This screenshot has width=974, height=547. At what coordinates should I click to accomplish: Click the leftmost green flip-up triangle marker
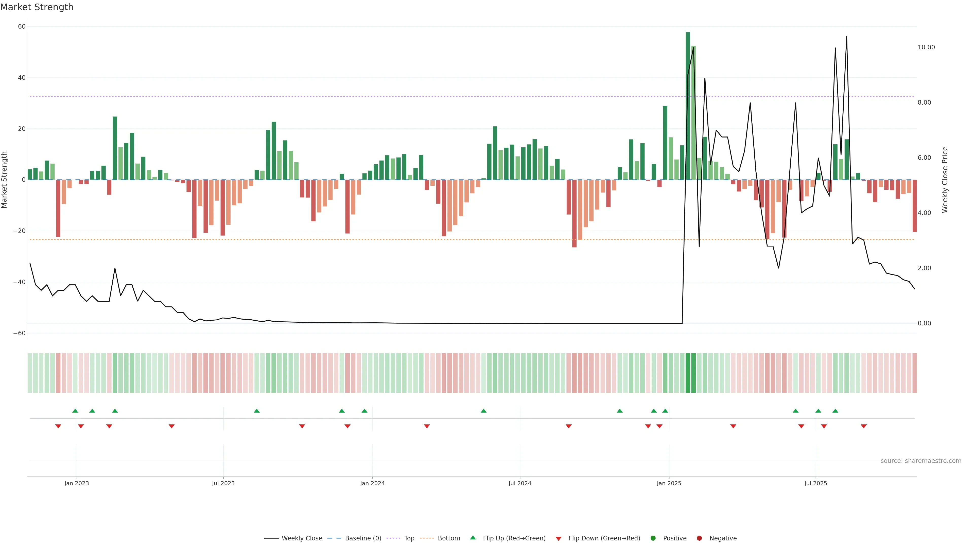[x=75, y=411]
